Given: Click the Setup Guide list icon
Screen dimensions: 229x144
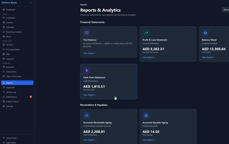Looking at the screenshot, I should 4,138.
